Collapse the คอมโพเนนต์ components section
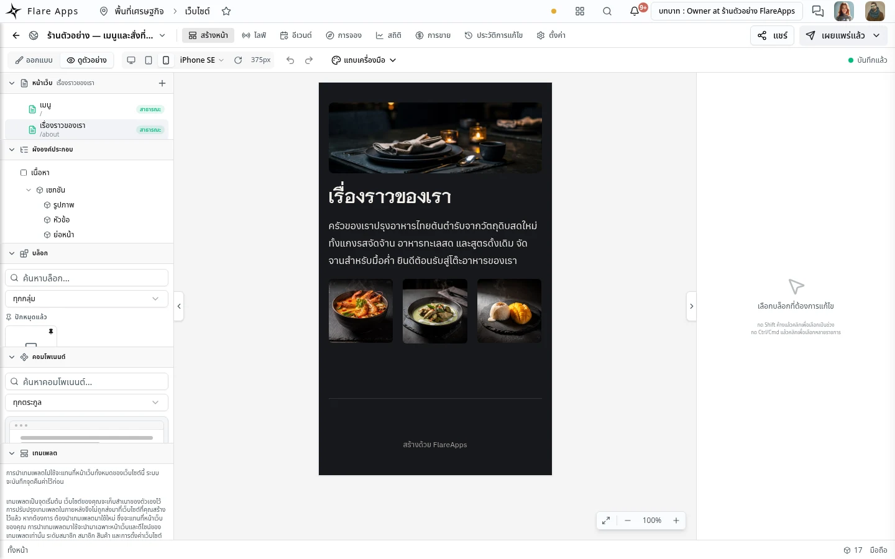 (x=12, y=357)
